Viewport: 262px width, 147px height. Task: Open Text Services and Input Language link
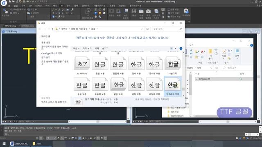[54, 102]
